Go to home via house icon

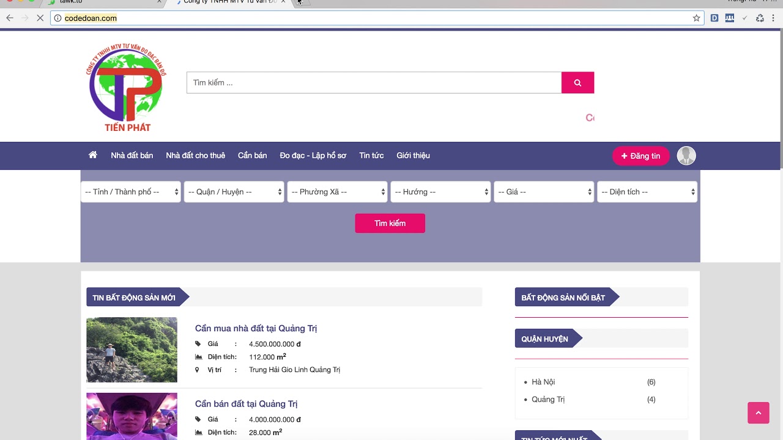(x=93, y=155)
